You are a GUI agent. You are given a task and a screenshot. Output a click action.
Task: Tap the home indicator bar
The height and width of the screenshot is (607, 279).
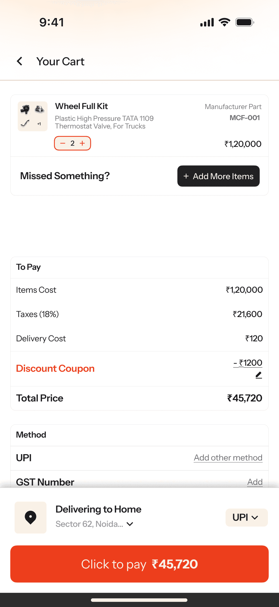(139, 600)
